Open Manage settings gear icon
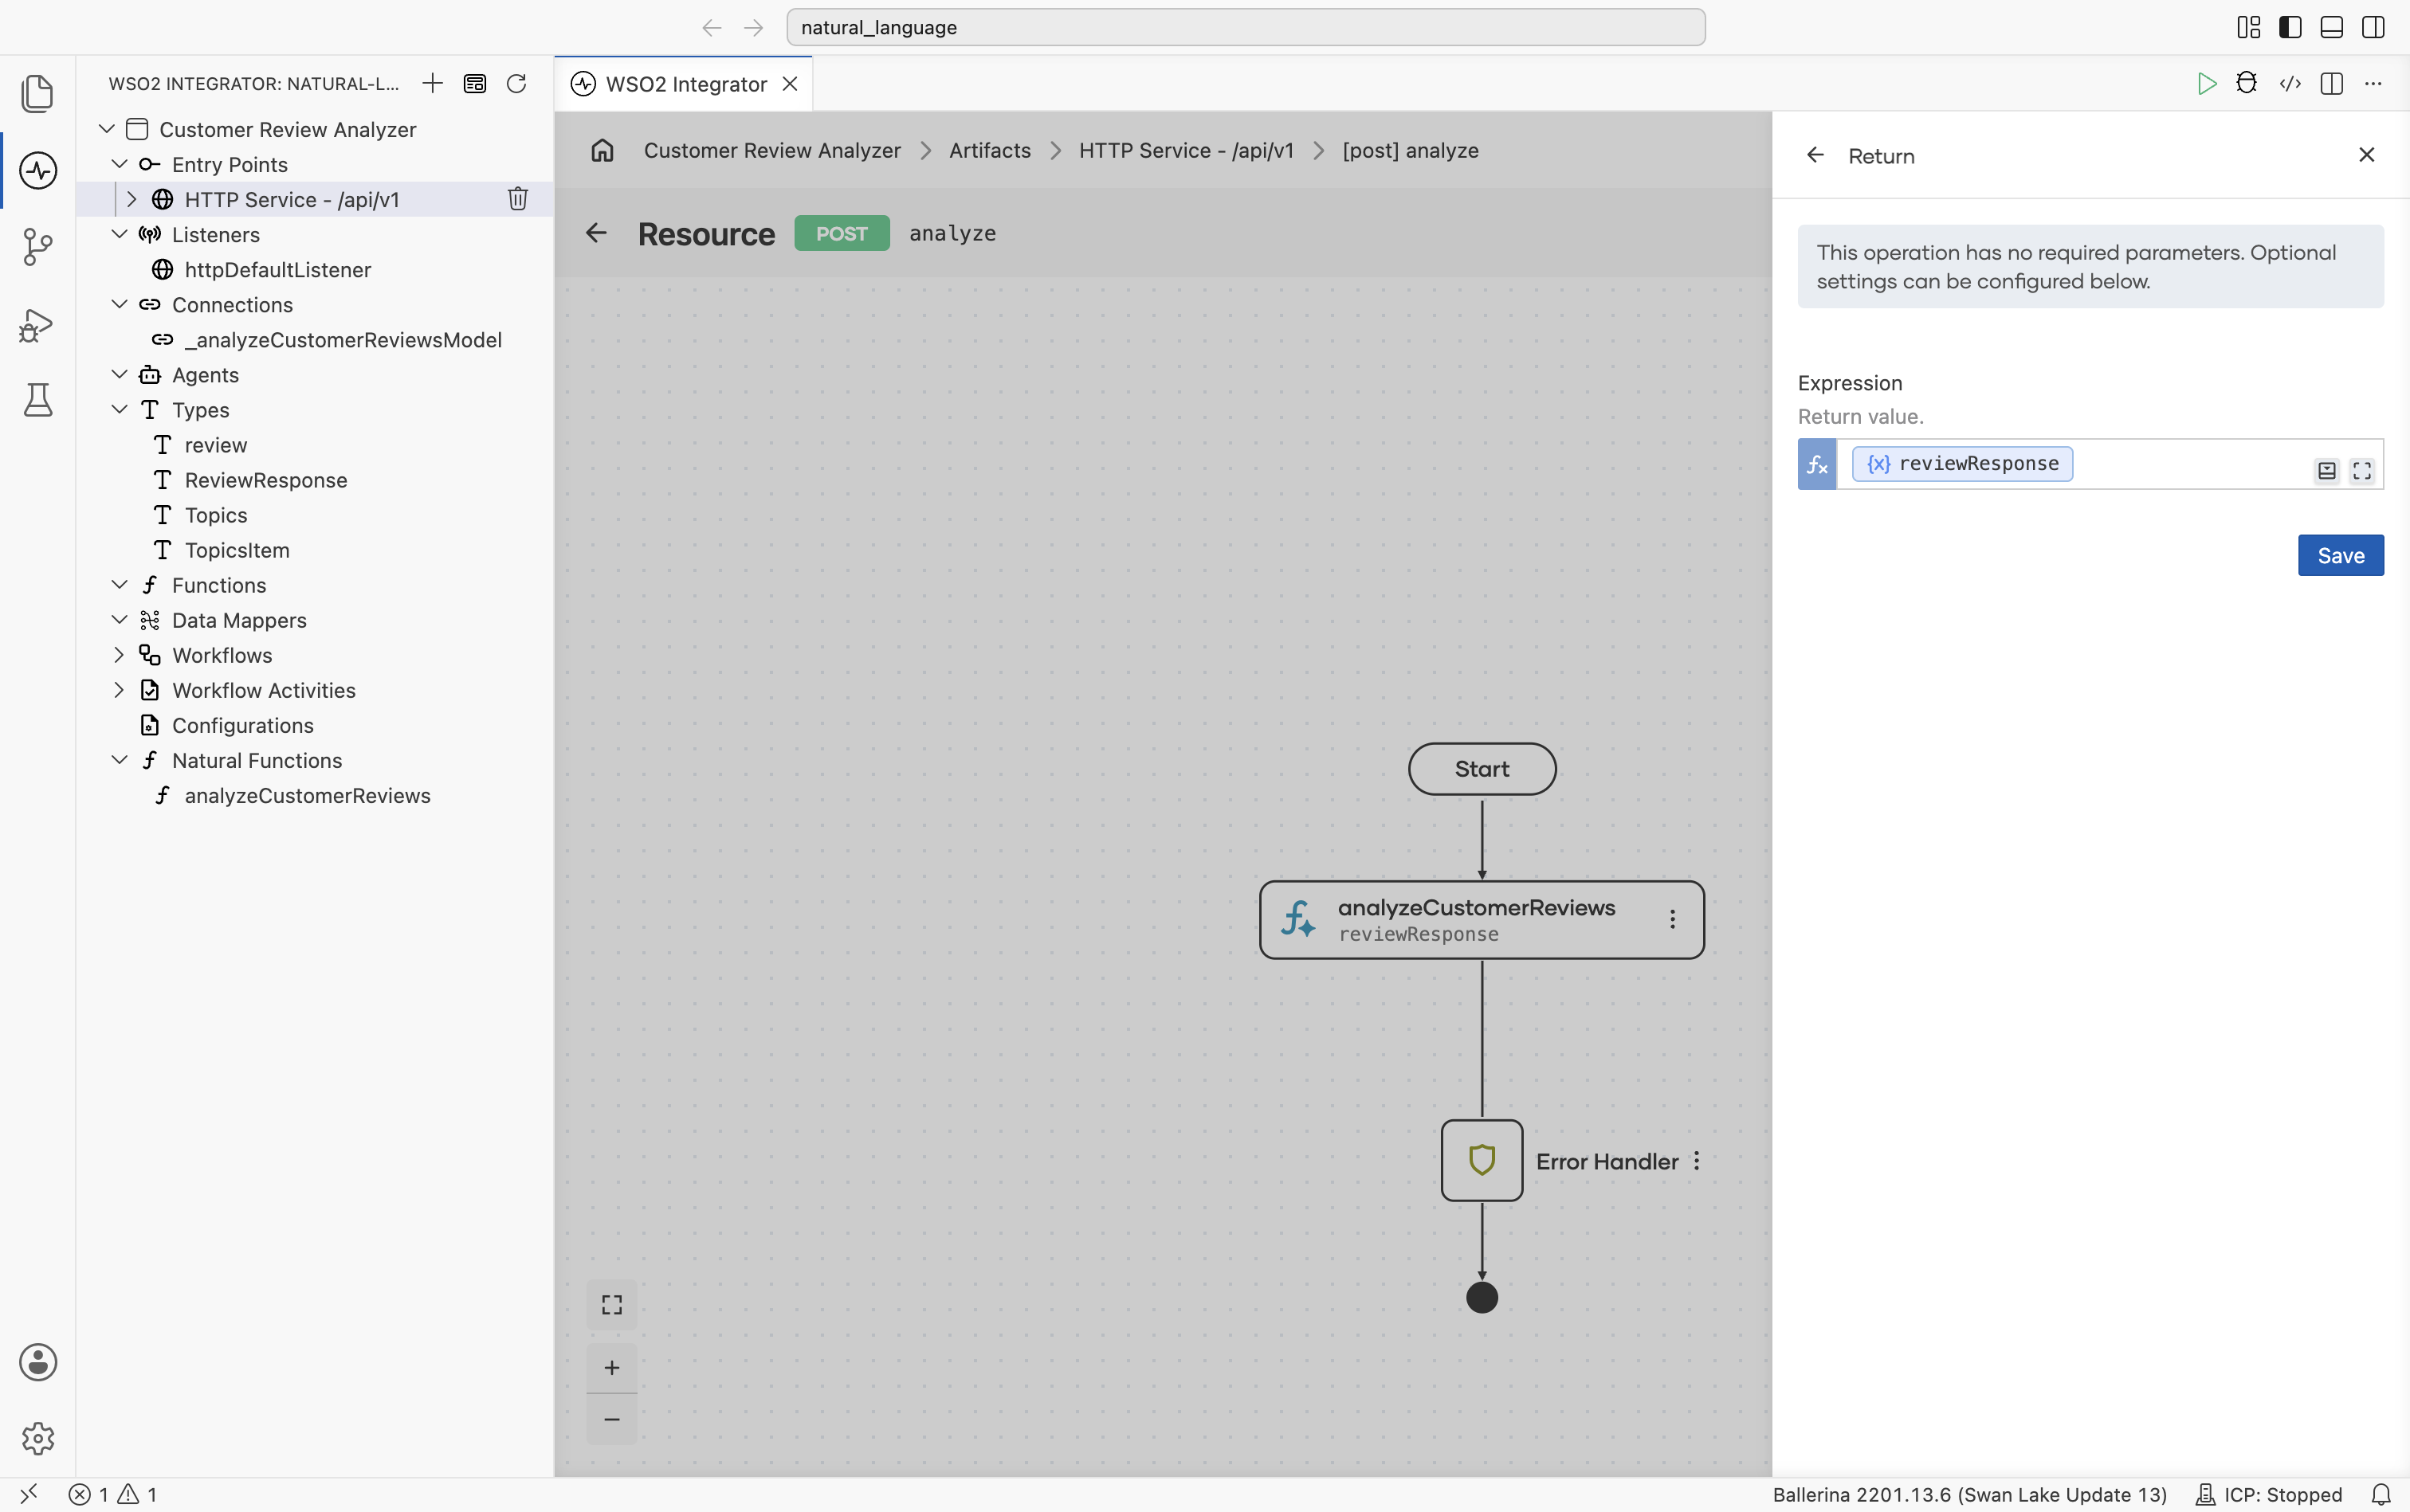Image resolution: width=2410 pixels, height=1512 pixels. click(38, 1438)
